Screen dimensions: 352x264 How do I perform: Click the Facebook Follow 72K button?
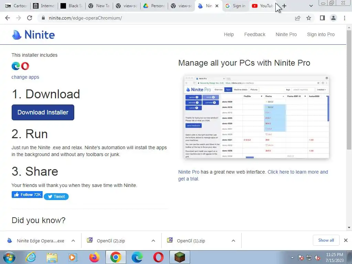coord(27,195)
